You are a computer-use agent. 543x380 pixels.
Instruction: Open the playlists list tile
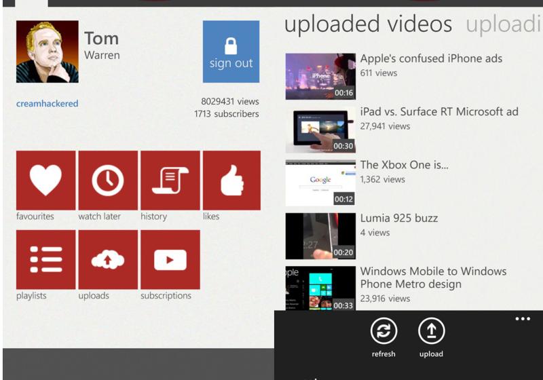click(x=45, y=259)
